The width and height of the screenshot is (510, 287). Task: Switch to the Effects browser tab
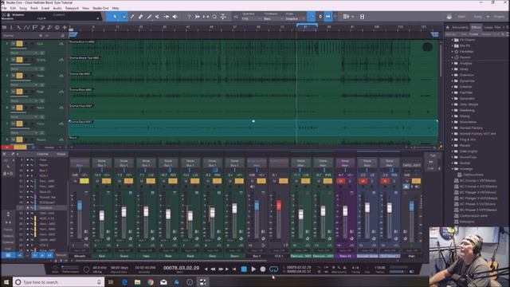(477, 27)
